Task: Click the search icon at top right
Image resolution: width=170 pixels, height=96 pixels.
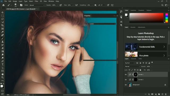Action: tap(162, 5)
